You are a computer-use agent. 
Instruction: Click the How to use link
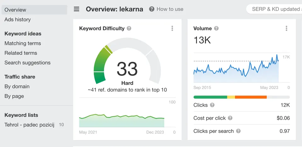click(170, 9)
